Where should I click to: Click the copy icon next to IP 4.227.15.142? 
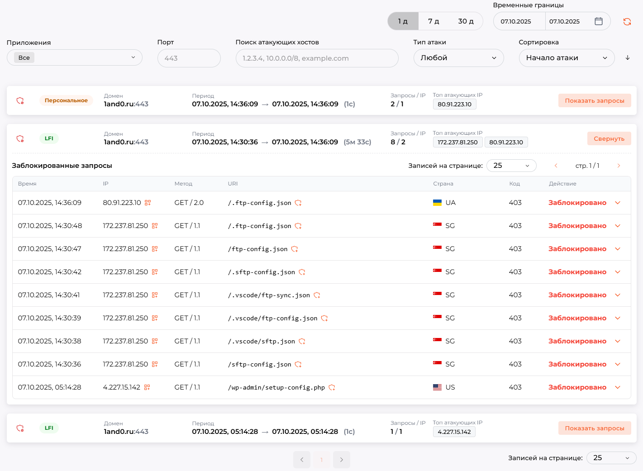coord(147,387)
